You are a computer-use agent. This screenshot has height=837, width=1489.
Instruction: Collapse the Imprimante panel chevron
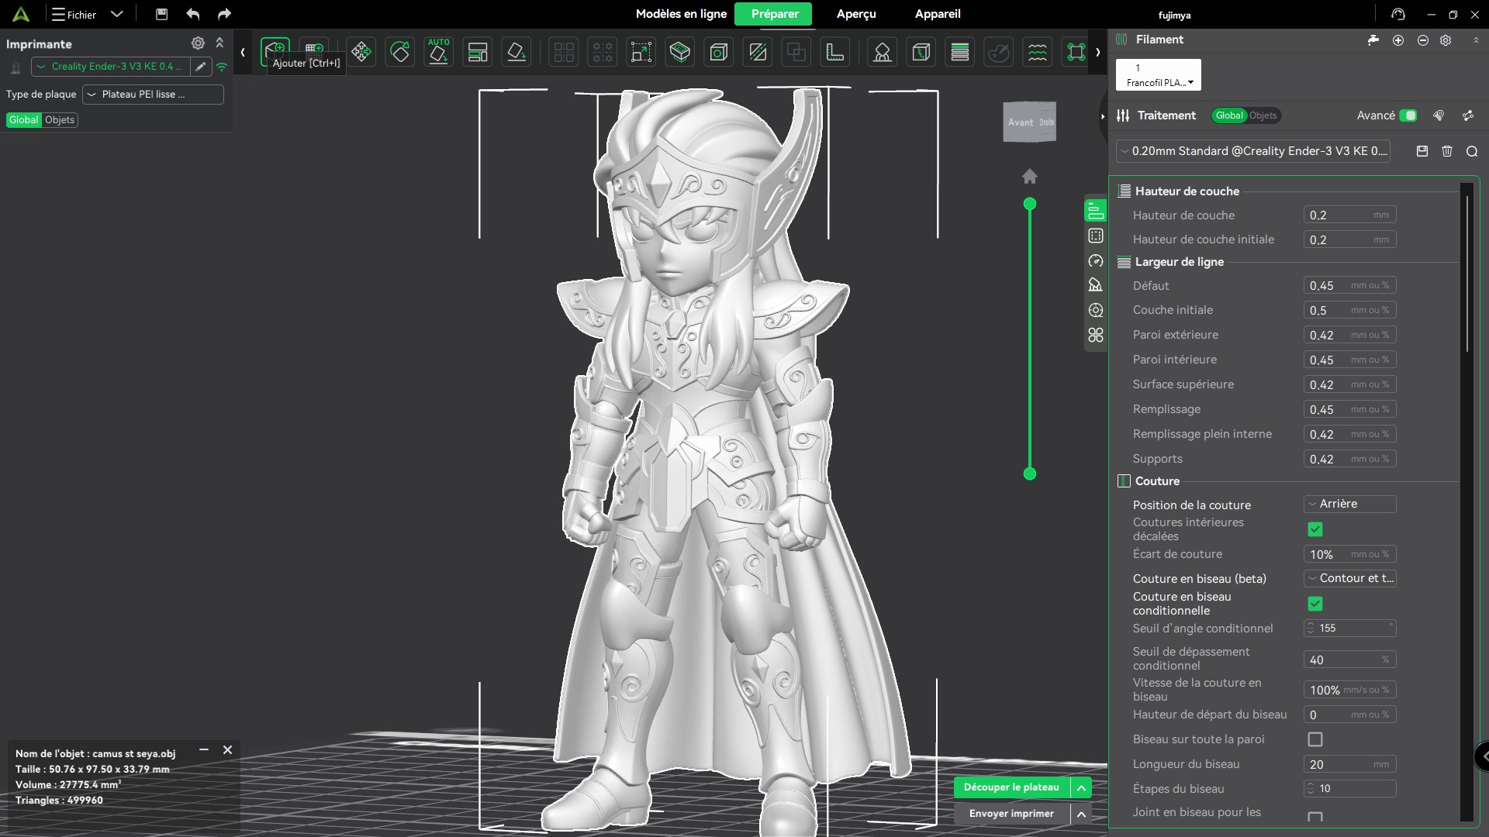(x=219, y=43)
